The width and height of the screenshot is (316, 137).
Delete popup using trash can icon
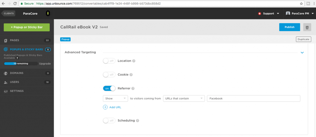pos(307,27)
